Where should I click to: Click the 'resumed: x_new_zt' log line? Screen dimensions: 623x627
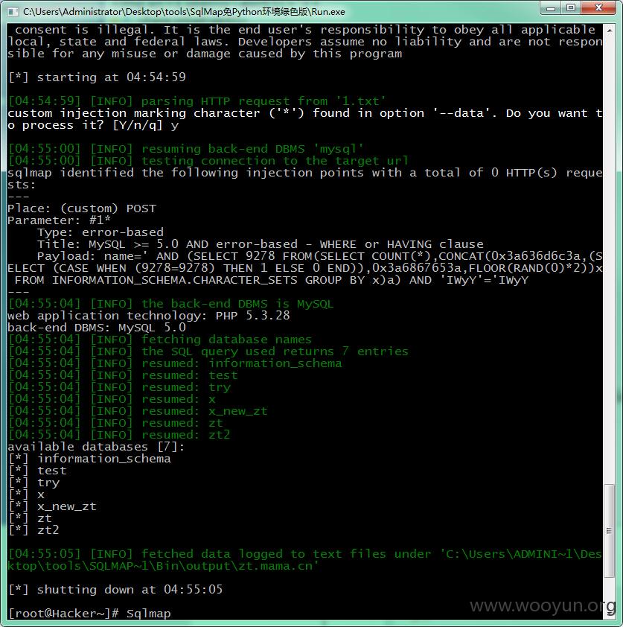click(138, 411)
